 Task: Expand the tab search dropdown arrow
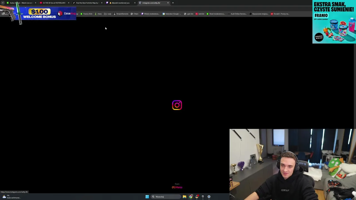(x=3, y=3)
